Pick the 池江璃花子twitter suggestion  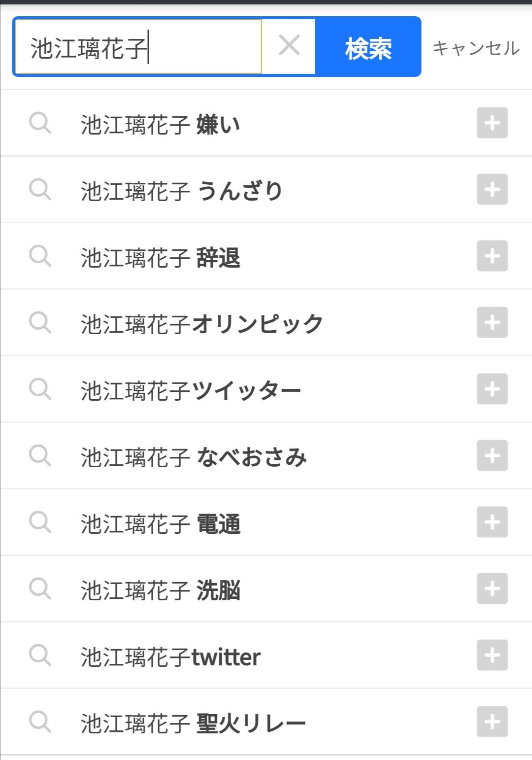click(170, 656)
